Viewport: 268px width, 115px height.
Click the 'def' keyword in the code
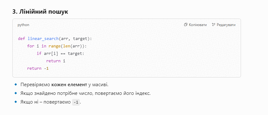coord(21,39)
